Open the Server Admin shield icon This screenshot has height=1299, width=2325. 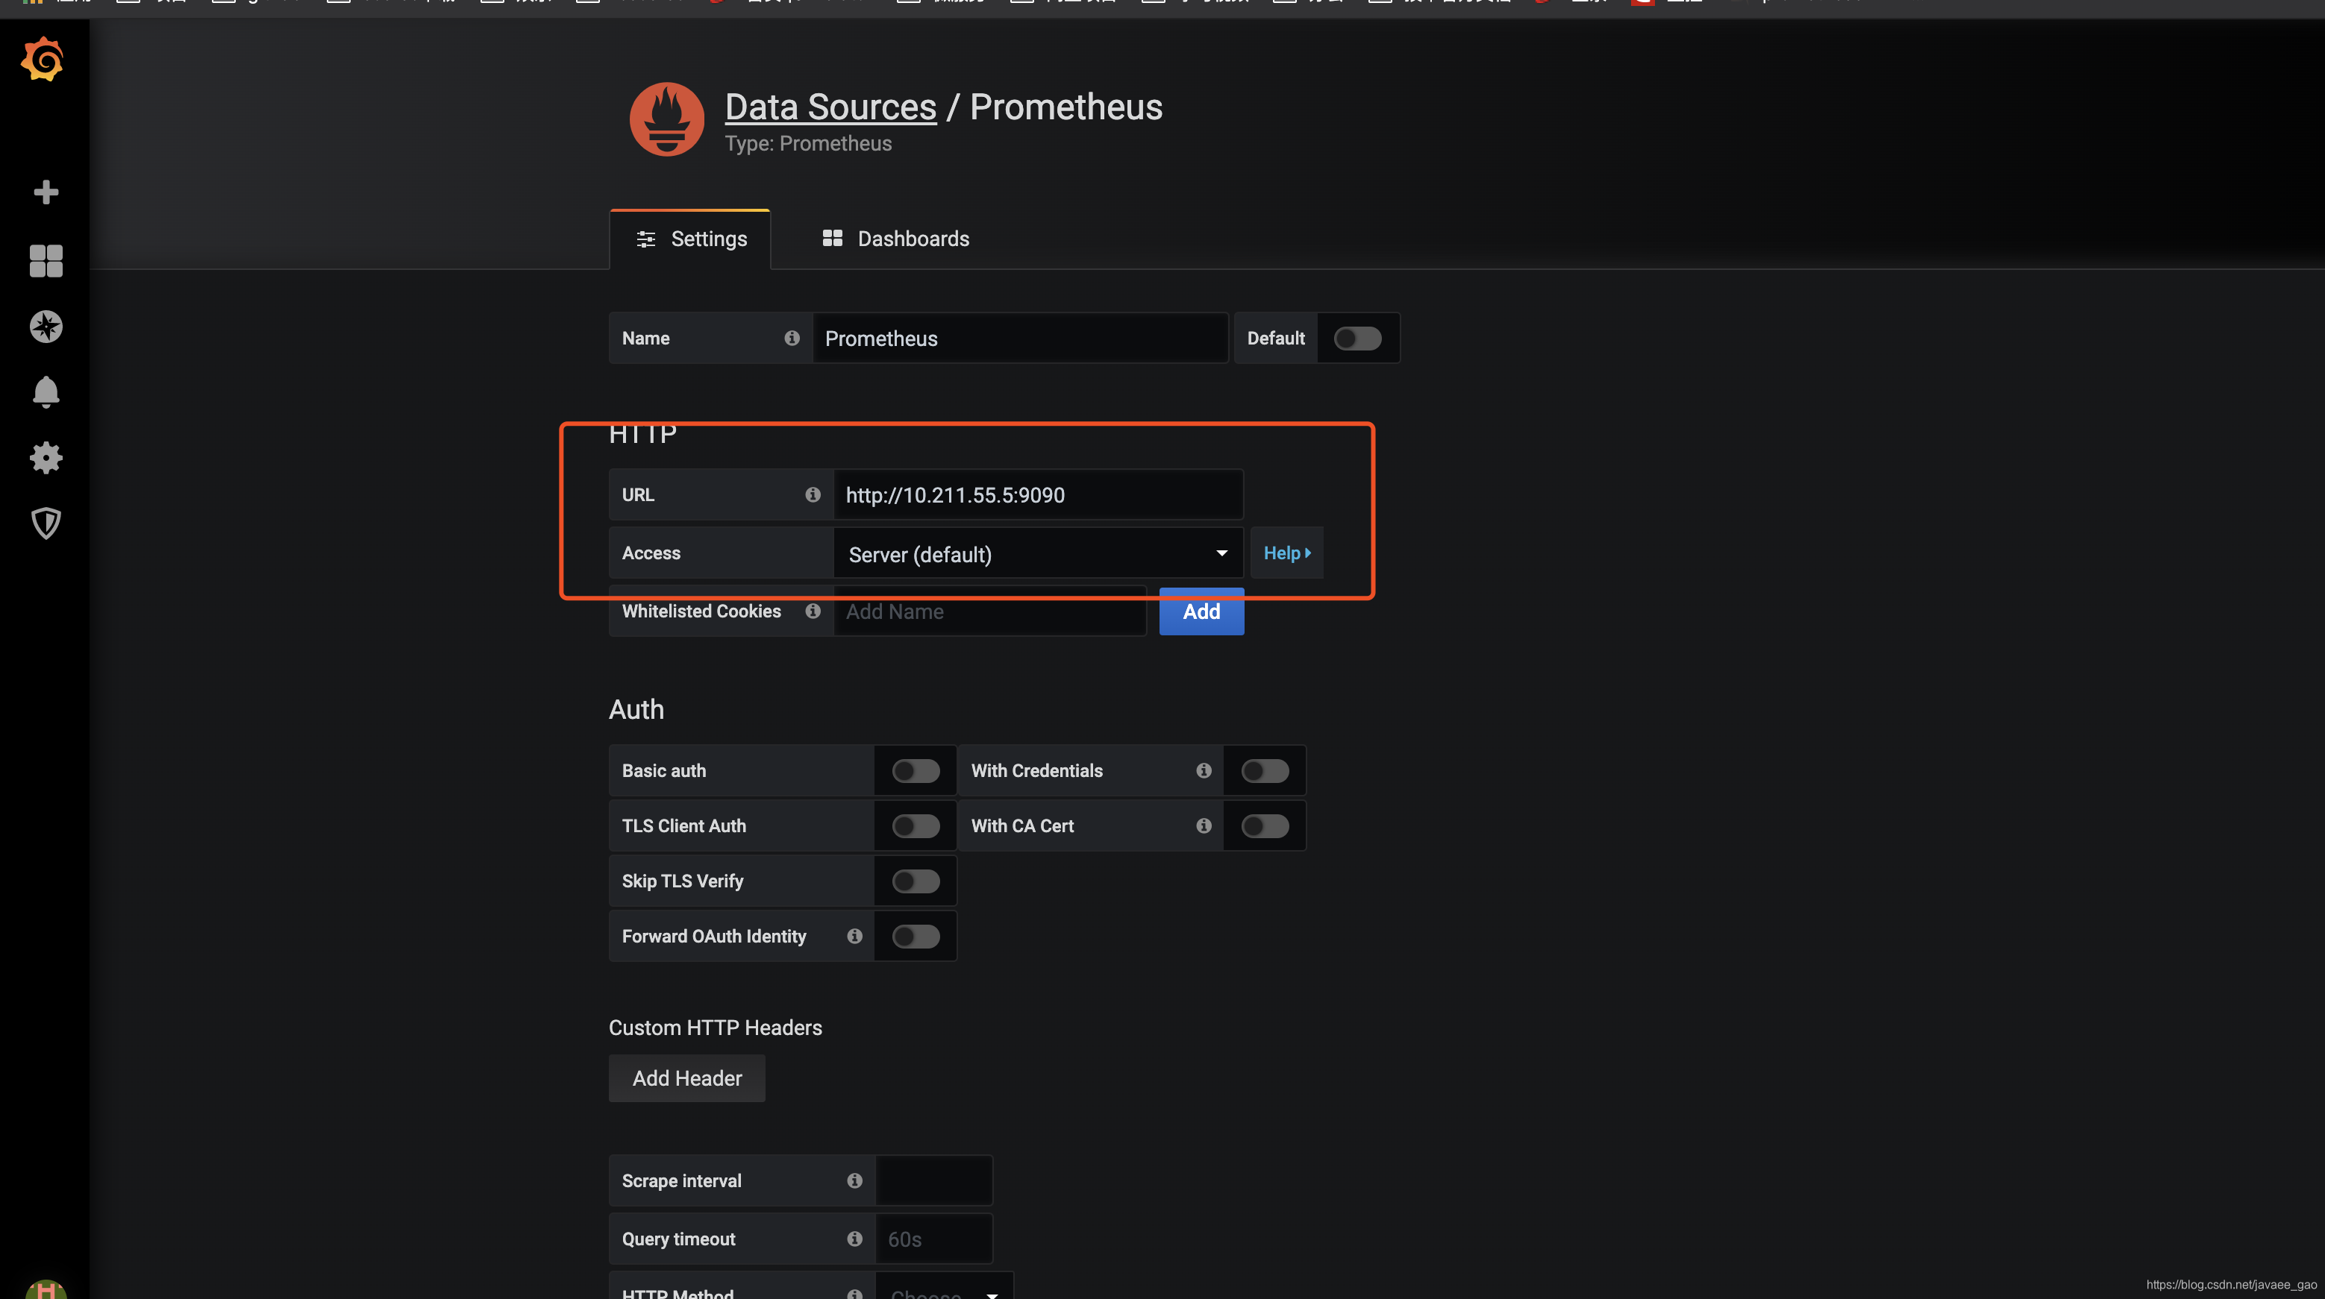[45, 523]
